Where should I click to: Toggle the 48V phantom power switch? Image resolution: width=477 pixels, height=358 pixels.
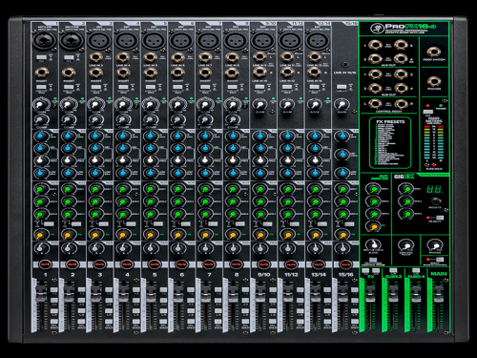click(x=427, y=112)
